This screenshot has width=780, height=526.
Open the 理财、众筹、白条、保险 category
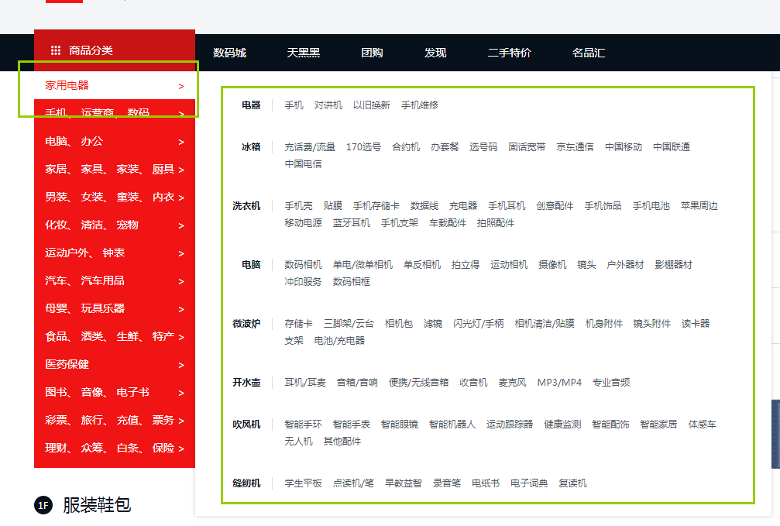coord(109,448)
